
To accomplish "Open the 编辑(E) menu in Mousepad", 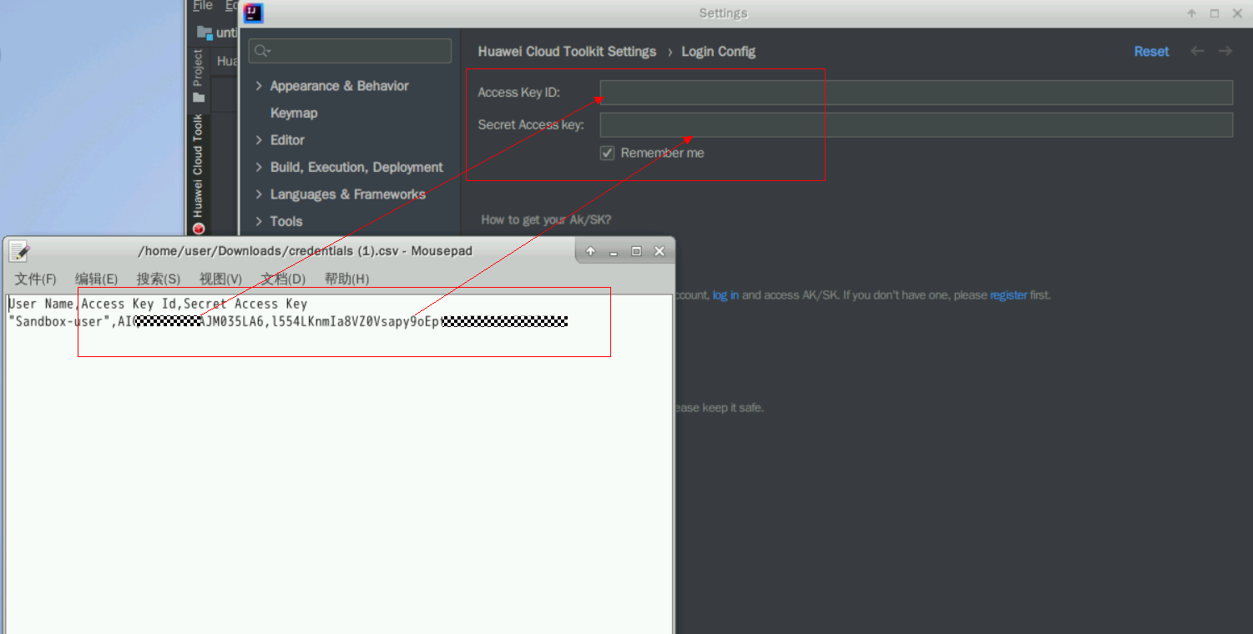I will [x=96, y=279].
